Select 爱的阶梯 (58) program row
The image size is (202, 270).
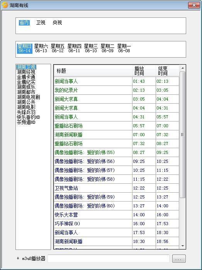[x=116, y=179]
